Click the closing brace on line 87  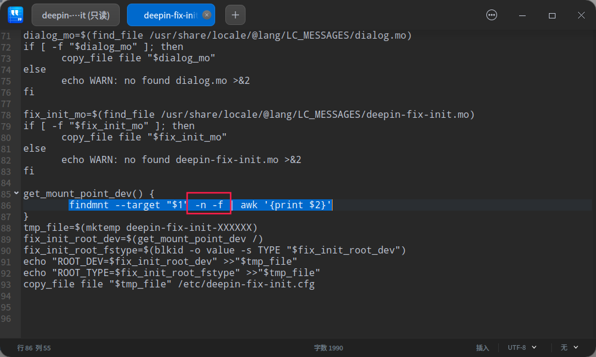(x=26, y=216)
